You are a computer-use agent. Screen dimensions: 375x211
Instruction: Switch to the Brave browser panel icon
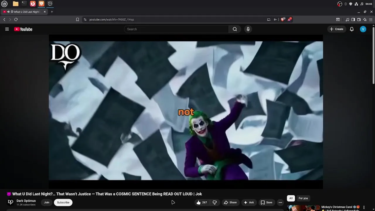coord(41,4)
